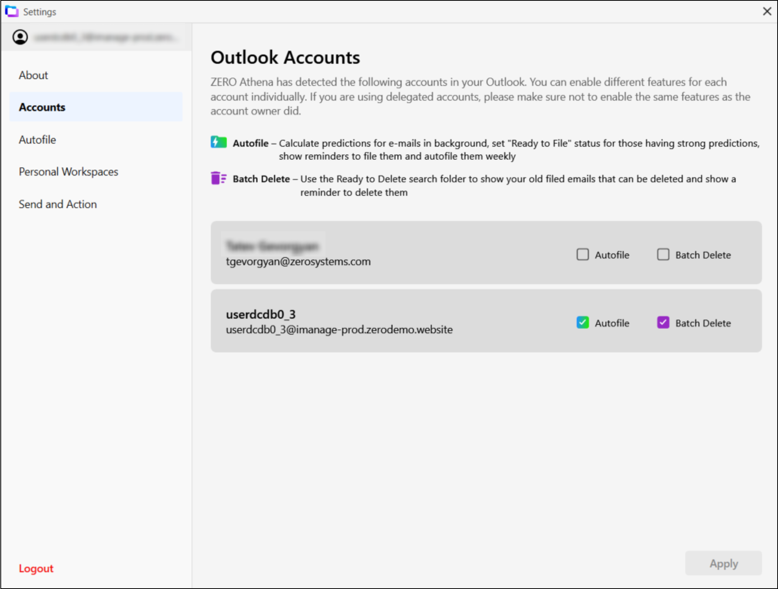Click the Apply button
The image size is (778, 589).
(723, 563)
